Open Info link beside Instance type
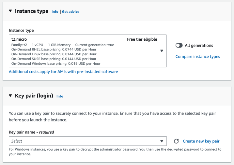This screenshot has width=234, height=165. [55, 12]
